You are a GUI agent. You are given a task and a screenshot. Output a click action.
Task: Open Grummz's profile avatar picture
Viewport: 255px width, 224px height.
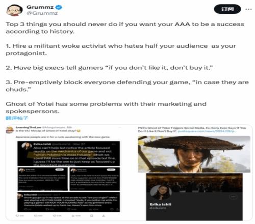(x=14, y=10)
